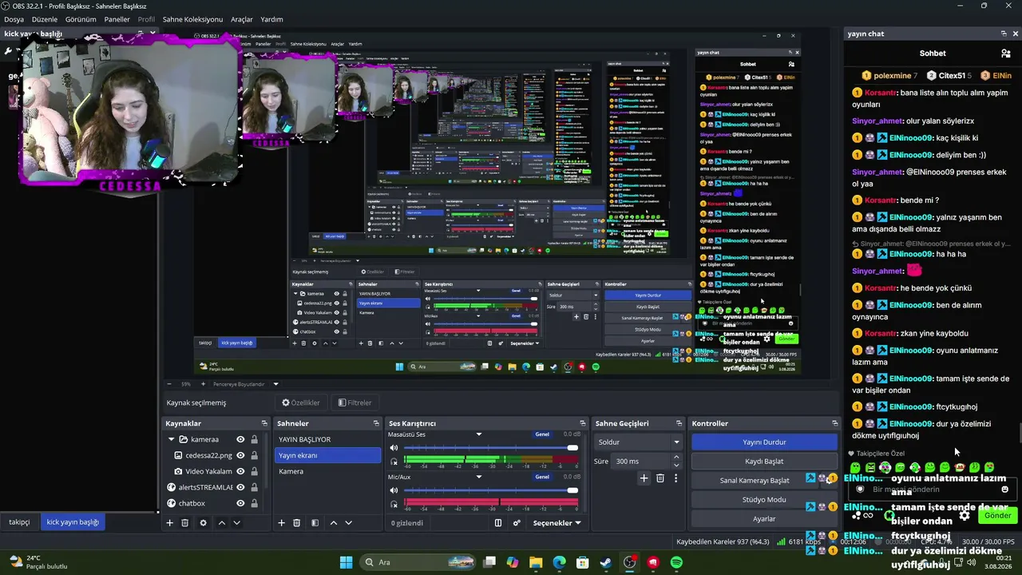Move source down in Kaynaklar list
Image resolution: width=1022 pixels, height=575 pixels.
(x=236, y=523)
